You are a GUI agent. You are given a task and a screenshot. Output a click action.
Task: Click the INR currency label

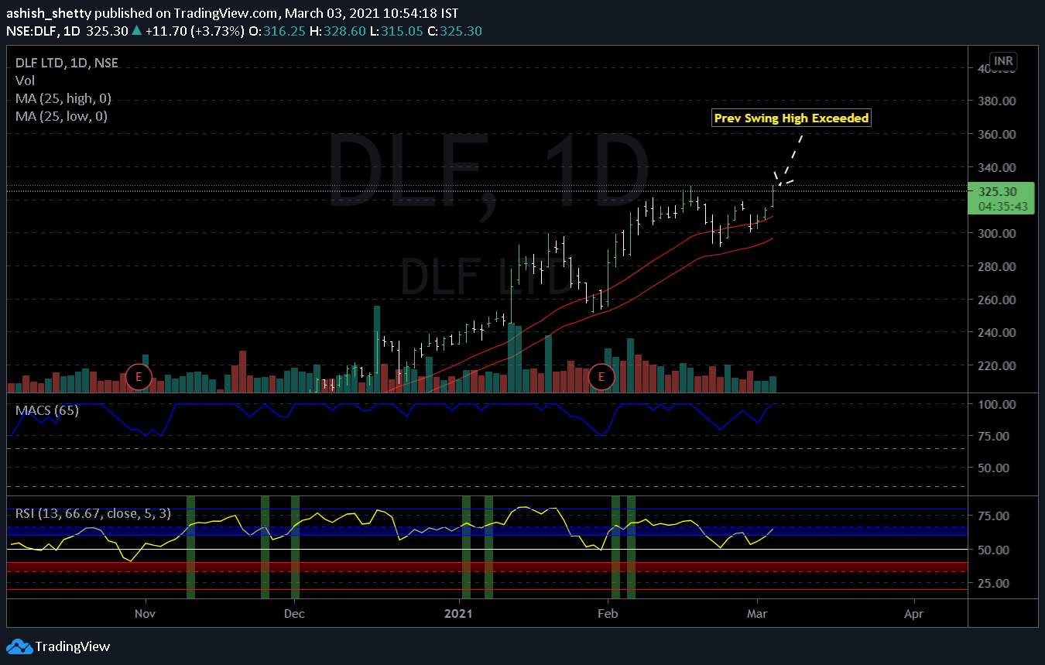(1004, 61)
